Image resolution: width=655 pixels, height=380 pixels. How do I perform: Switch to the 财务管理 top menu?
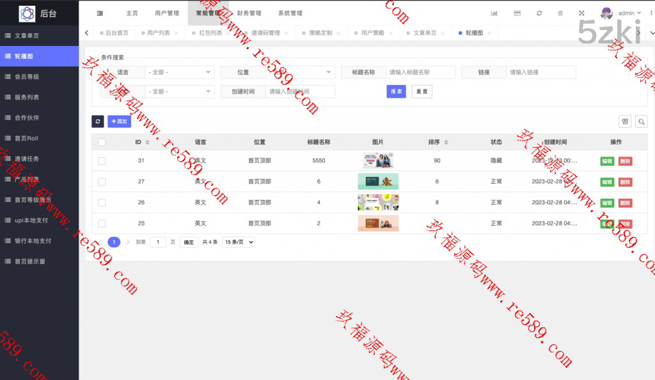(x=249, y=13)
